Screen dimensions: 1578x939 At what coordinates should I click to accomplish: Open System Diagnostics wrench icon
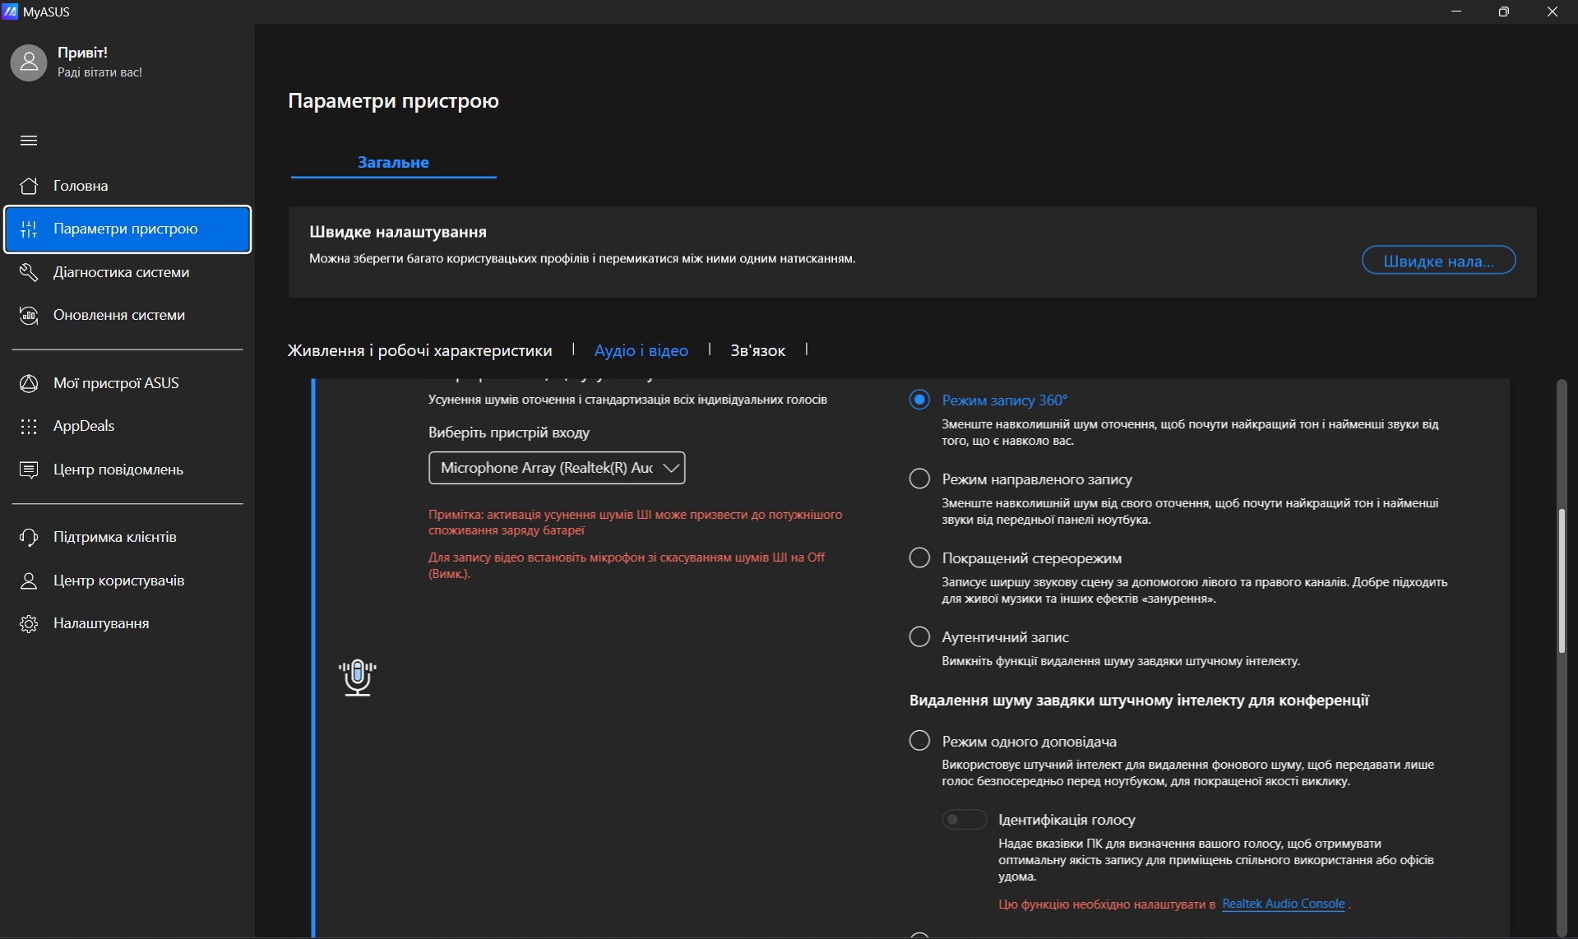pos(29,272)
